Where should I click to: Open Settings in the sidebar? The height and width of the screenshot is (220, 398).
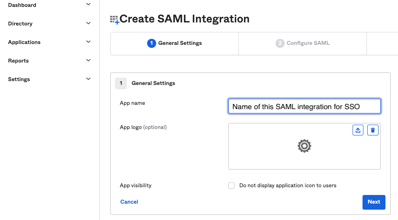coord(19,79)
